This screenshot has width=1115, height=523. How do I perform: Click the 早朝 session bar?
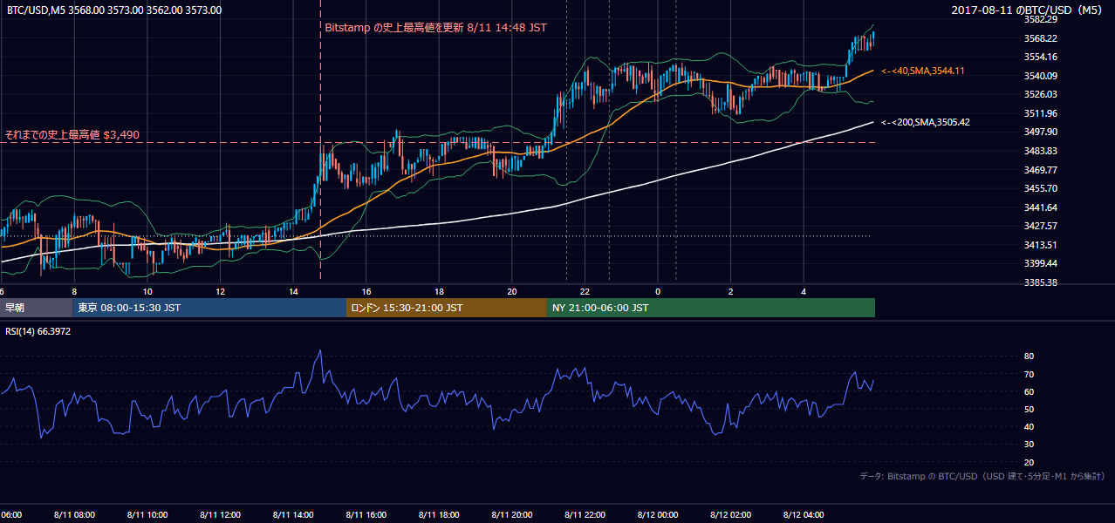pos(36,308)
